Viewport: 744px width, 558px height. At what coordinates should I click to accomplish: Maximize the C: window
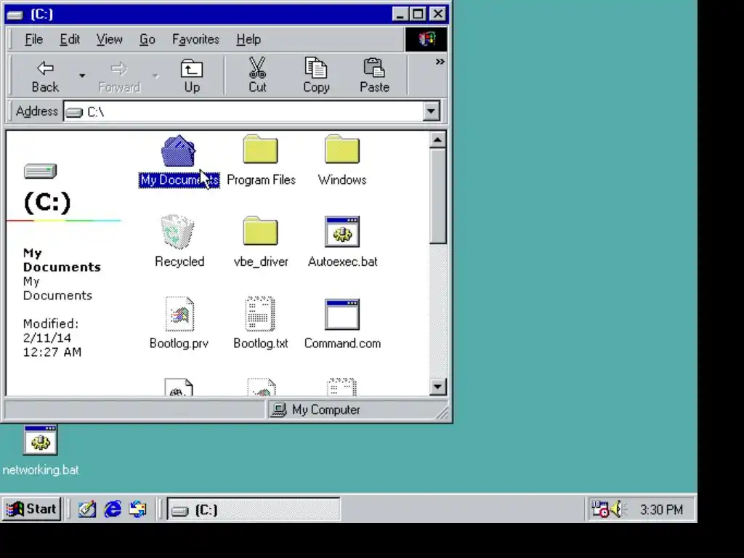(418, 15)
